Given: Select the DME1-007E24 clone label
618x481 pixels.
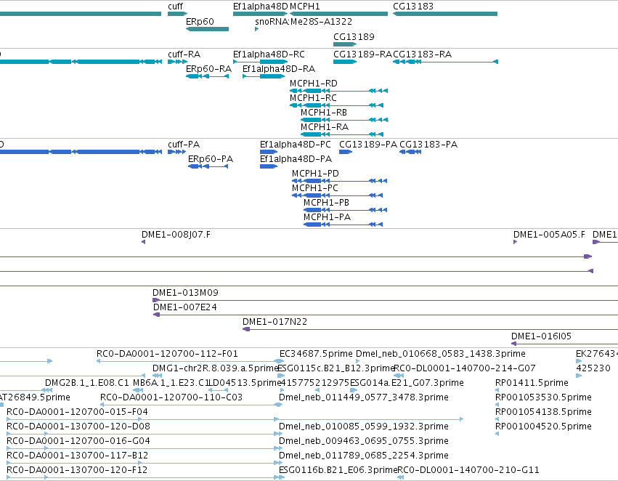Looking at the screenshot, I should point(185,307).
